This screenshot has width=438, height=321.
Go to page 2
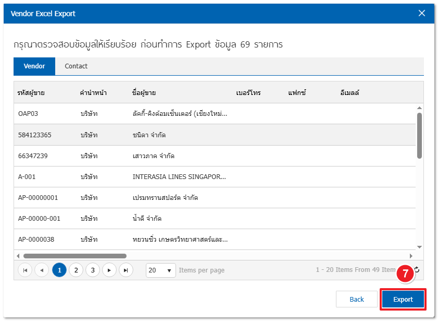click(76, 270)
